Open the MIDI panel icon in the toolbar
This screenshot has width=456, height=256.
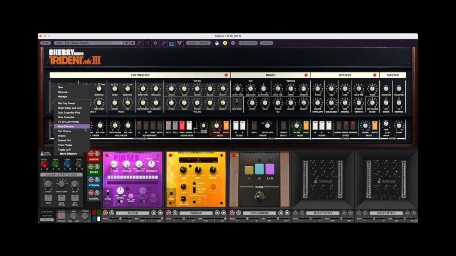[x=171, y=43]
